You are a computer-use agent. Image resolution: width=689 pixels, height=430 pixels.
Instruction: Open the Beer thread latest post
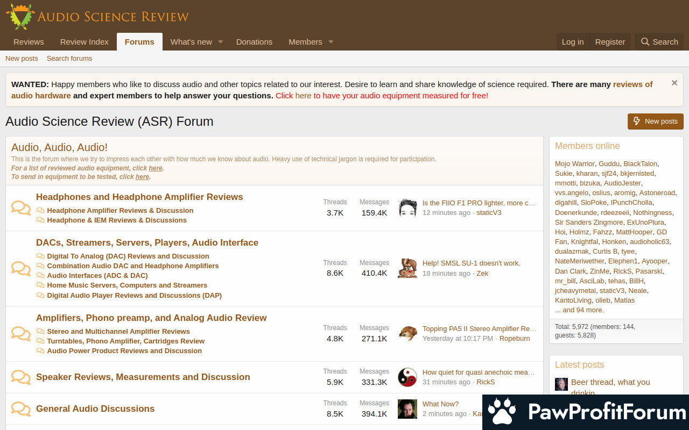[610, 382]
